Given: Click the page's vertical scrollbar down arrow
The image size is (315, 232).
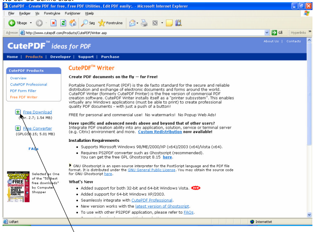Looking at the screenshot, I should (309, 215).
